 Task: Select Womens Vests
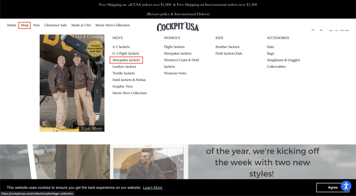[175, 73]
